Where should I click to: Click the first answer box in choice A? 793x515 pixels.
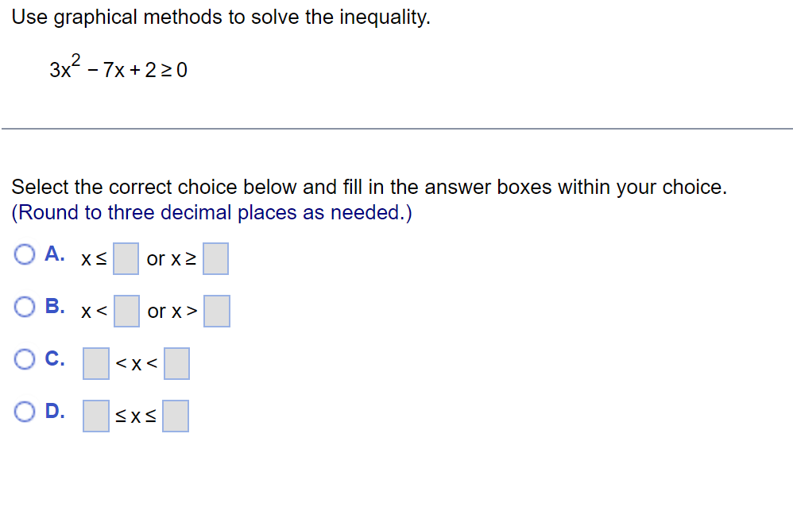click(x=125, y=257)
